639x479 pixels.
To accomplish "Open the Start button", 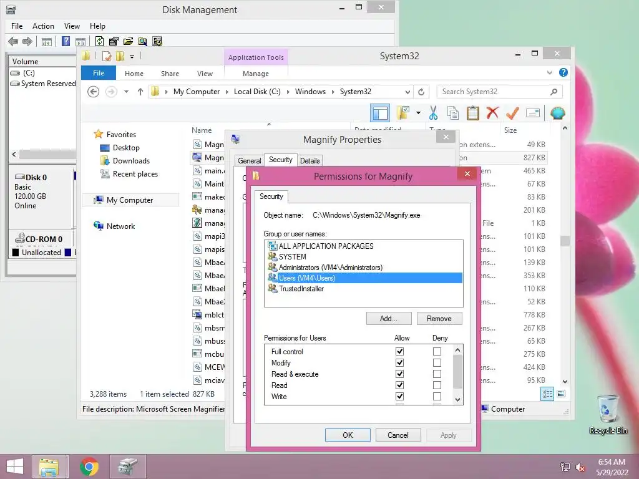I will pos(15,467).
